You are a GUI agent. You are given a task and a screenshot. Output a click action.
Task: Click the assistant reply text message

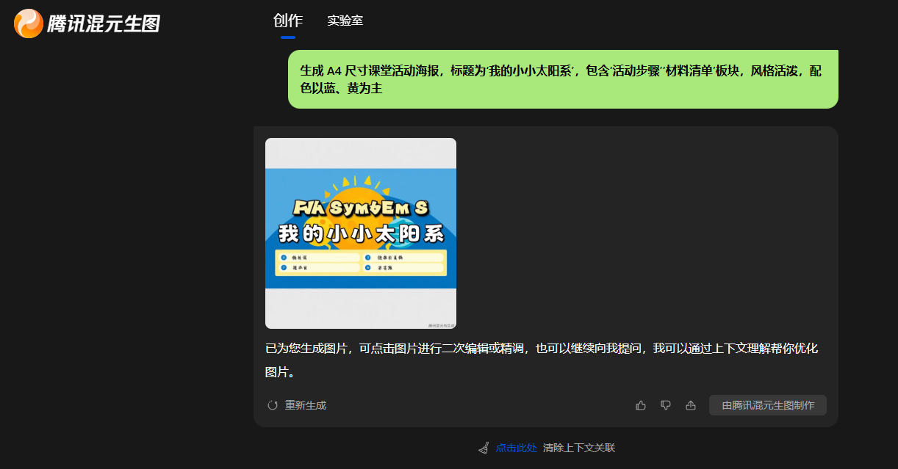pos(544,358)
